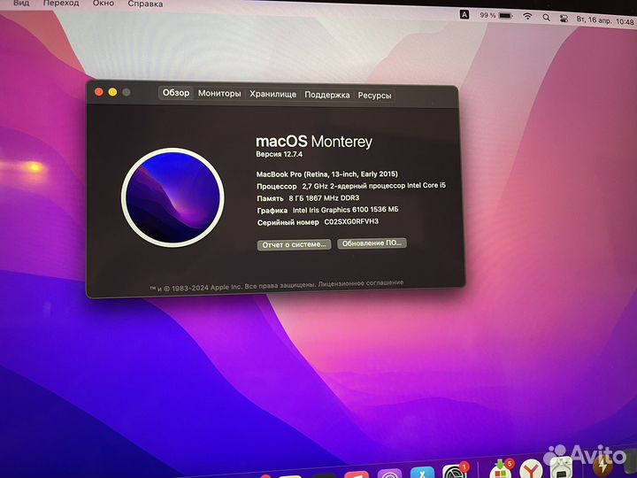The image size is (637, 478).
Task: Click the input source A icon
Action: pyautogui.click(x=464, y=15)
